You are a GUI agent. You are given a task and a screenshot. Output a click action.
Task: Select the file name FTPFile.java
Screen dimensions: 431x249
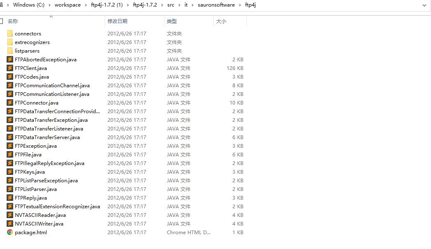[x=28, y=155]
